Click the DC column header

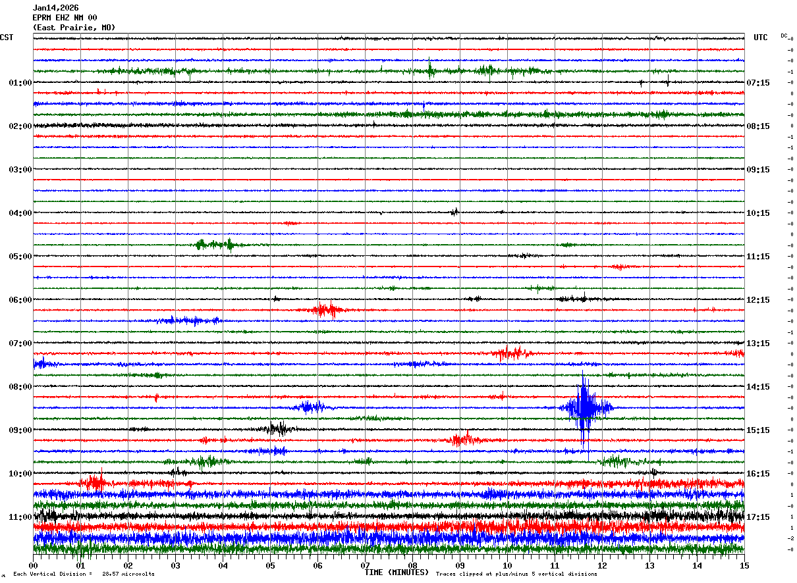pos(784,36)
